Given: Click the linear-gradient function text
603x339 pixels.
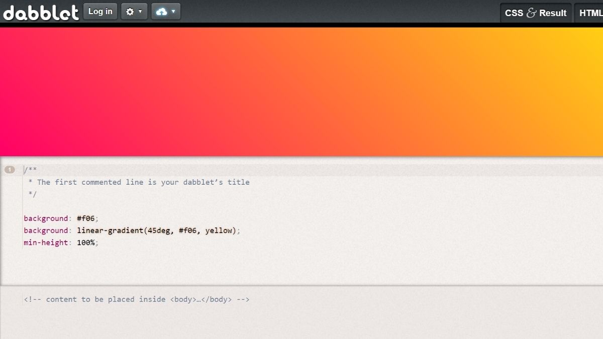Looking at the screenshot, I should [110, 231].
